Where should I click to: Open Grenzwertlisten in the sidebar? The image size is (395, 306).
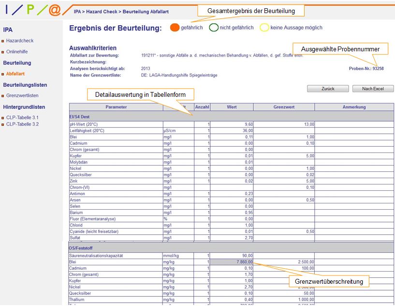[x=22, y=95]
